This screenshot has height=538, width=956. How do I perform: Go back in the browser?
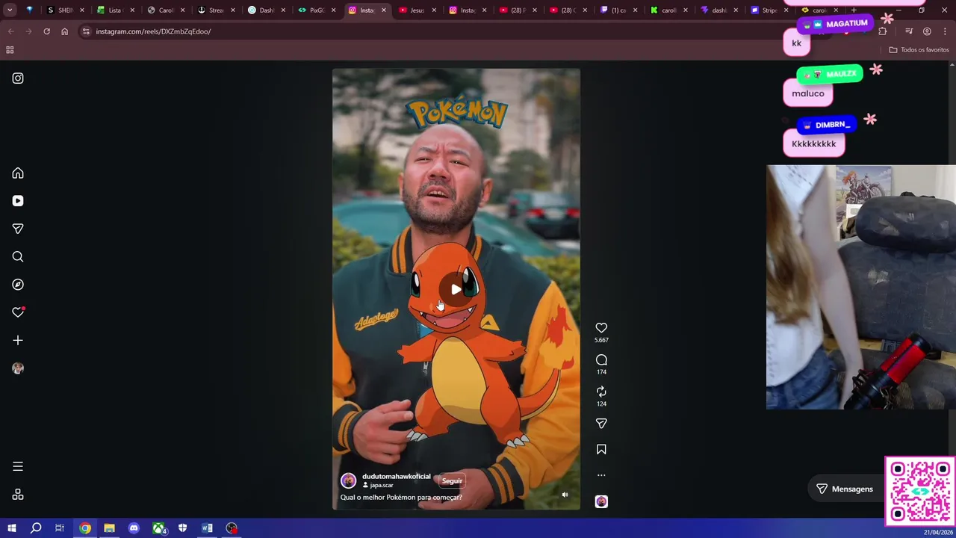point(10,31)
